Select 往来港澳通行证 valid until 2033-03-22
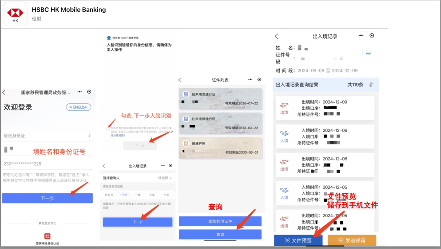Image resolution: width=441 pixels, height=249 pixels. click(x=220, y=123)
